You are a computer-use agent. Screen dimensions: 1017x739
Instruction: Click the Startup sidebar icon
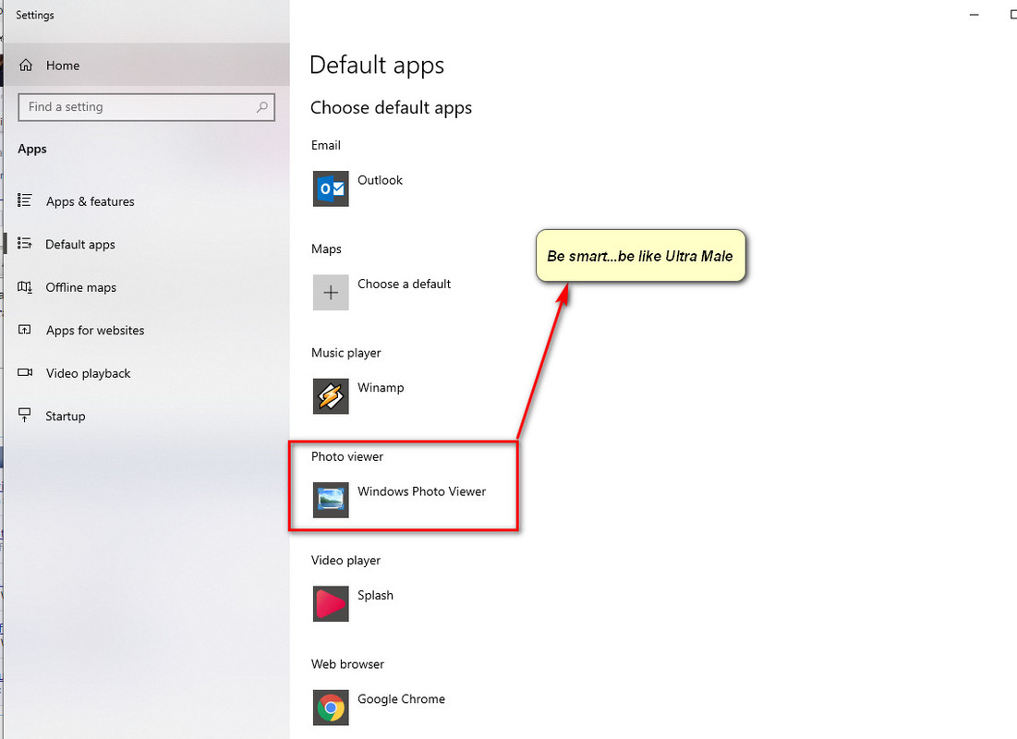coord(25,416)
